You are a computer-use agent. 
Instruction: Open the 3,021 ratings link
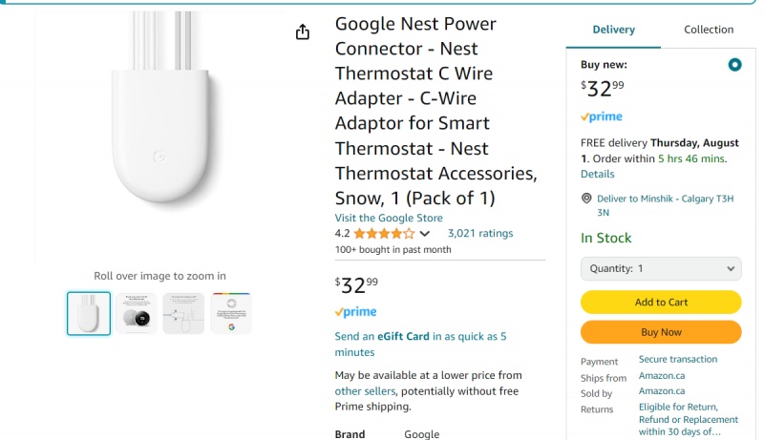click(480, 233)
